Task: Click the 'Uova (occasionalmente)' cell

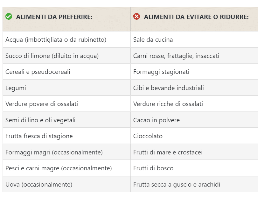Action: pos(66,184)
